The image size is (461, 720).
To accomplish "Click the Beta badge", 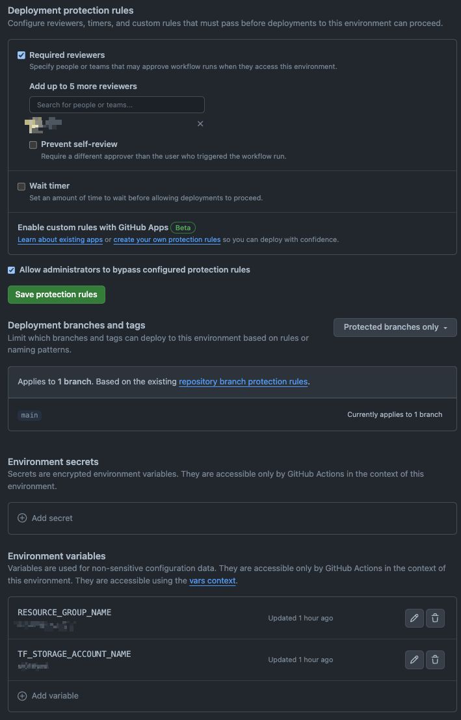I will (183, 228).
